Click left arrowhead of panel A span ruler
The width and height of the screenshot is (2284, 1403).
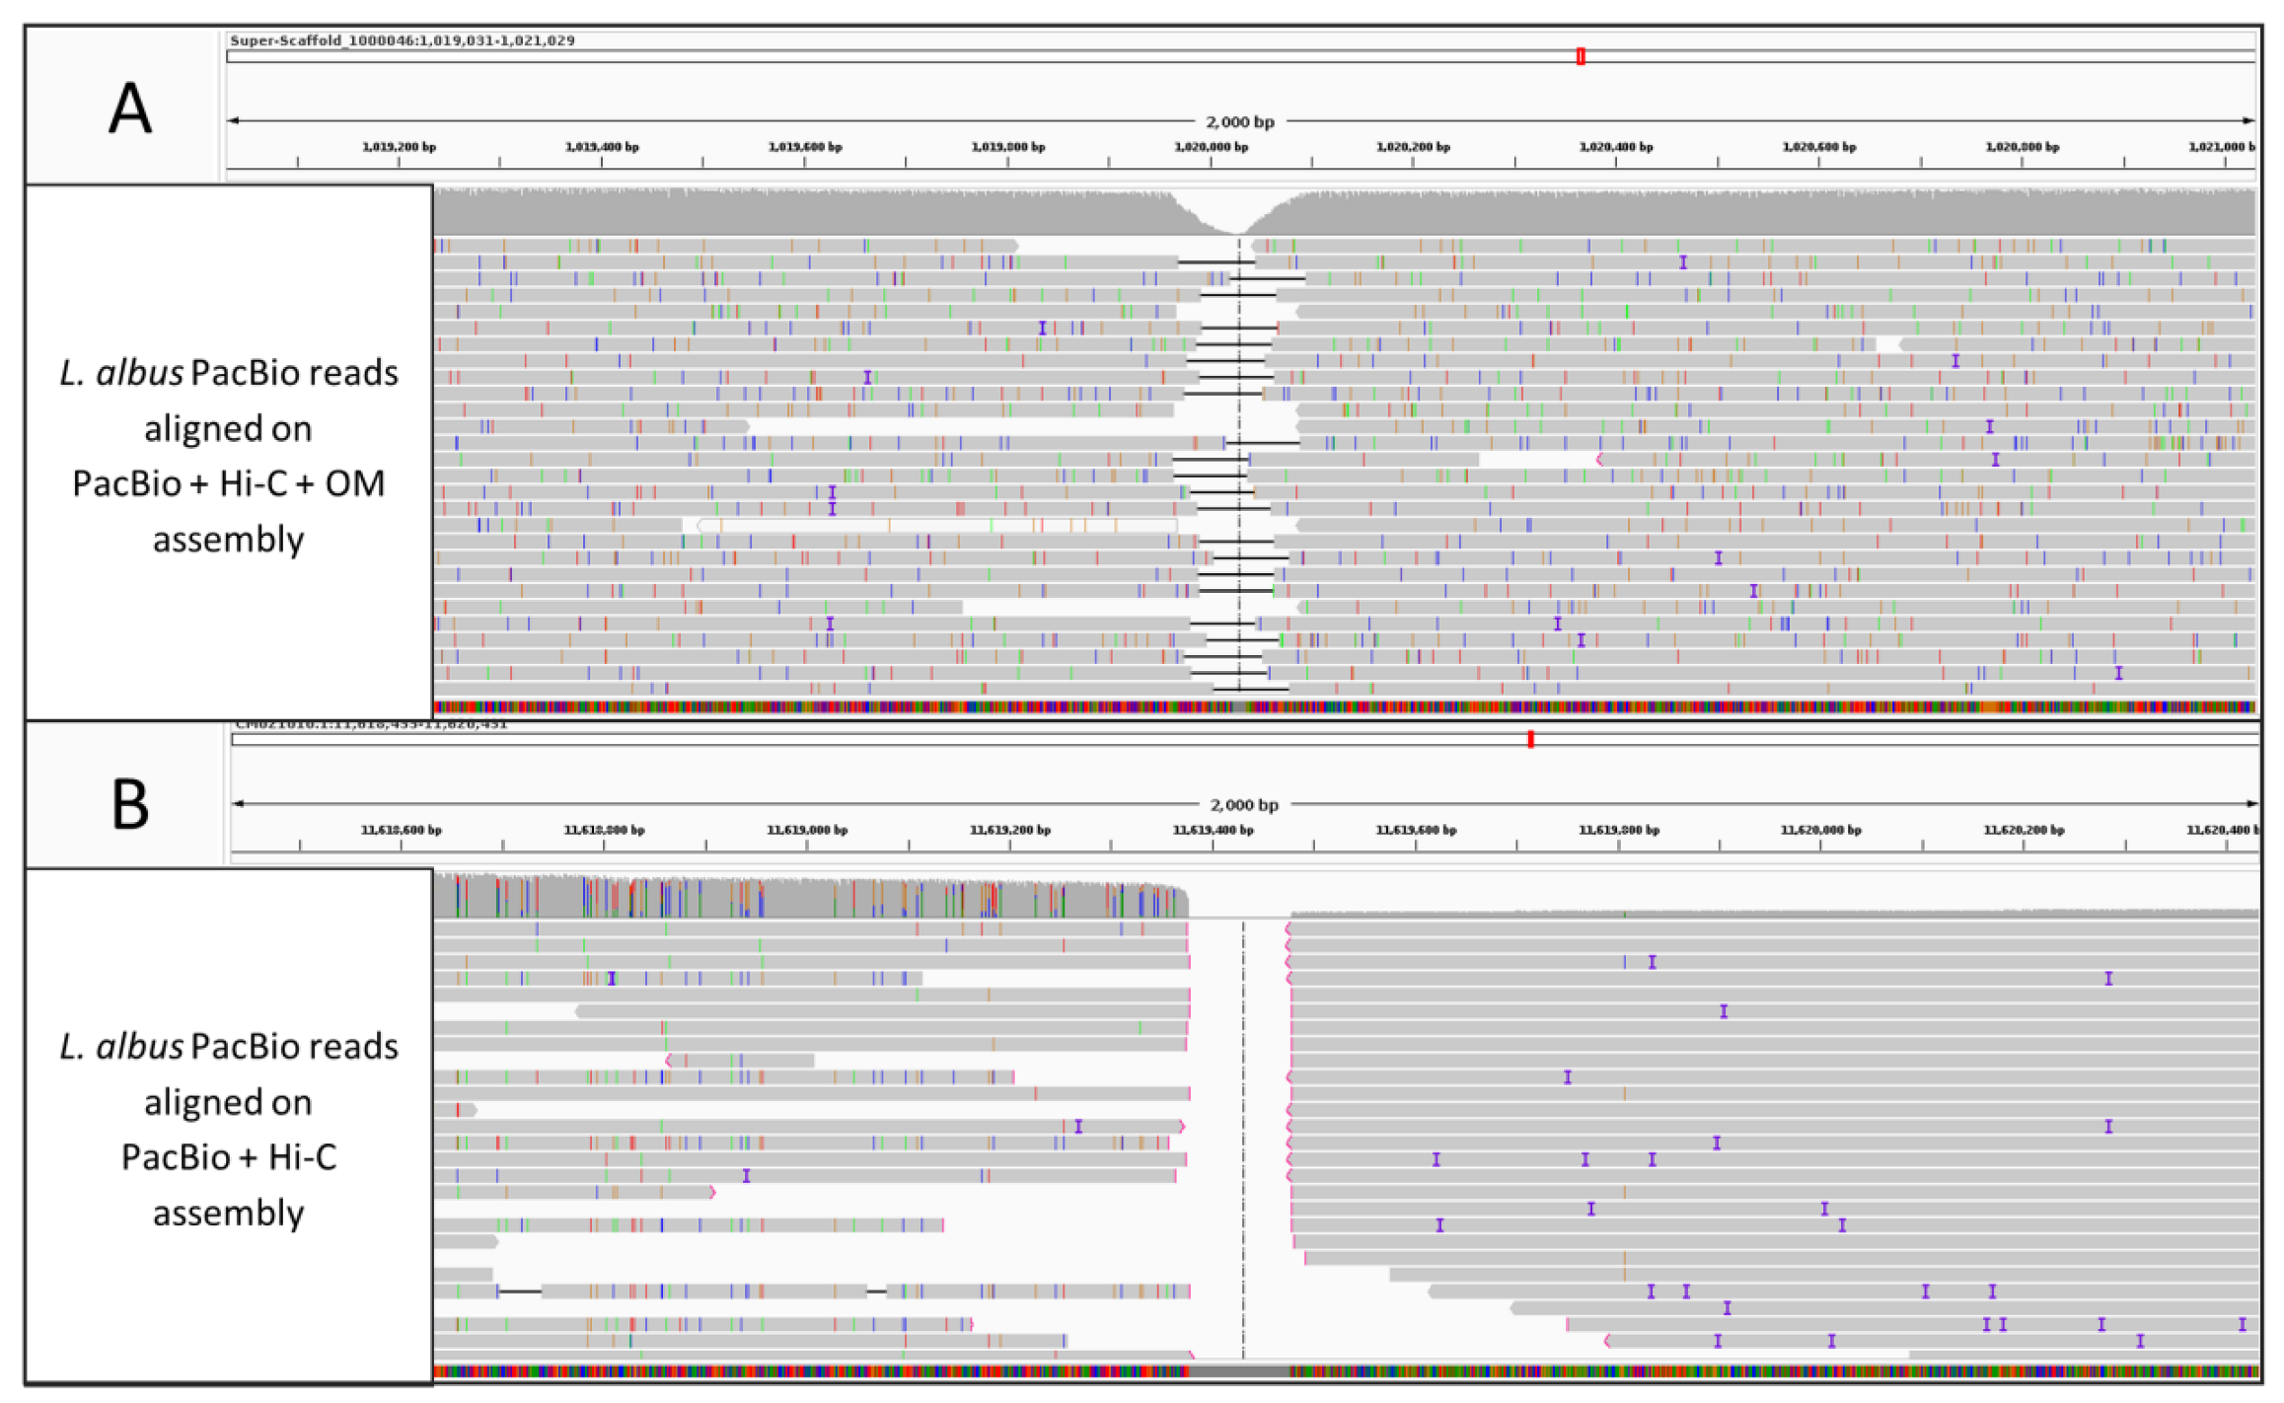click(233, 120)
